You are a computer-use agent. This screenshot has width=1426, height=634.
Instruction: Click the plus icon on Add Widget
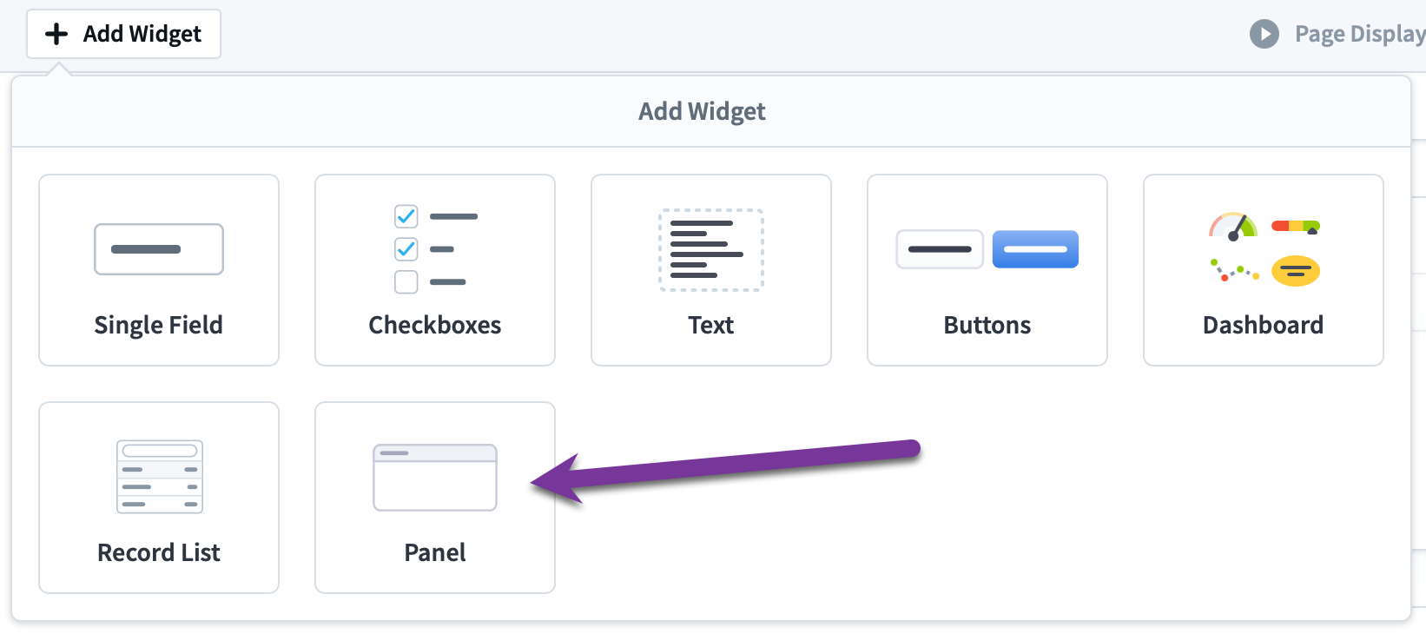[x=56, y=34]
